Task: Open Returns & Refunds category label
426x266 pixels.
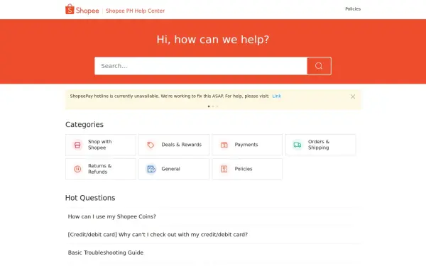Action: (x=99, y=169)
